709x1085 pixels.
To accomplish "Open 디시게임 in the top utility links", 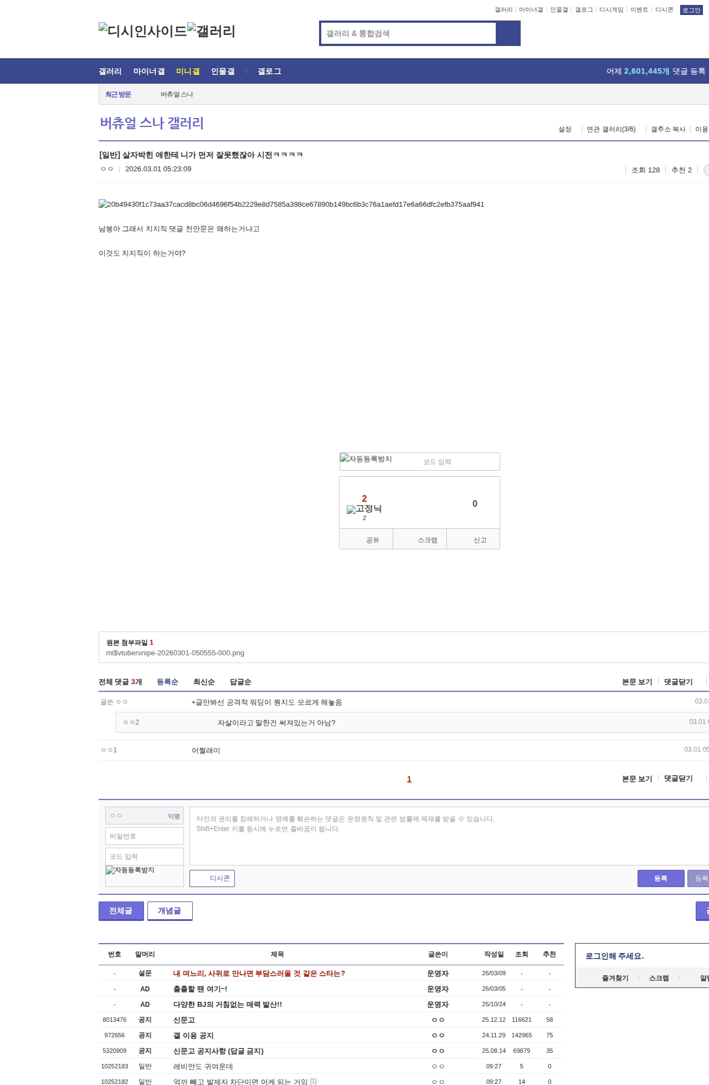I will click(611, 10).
